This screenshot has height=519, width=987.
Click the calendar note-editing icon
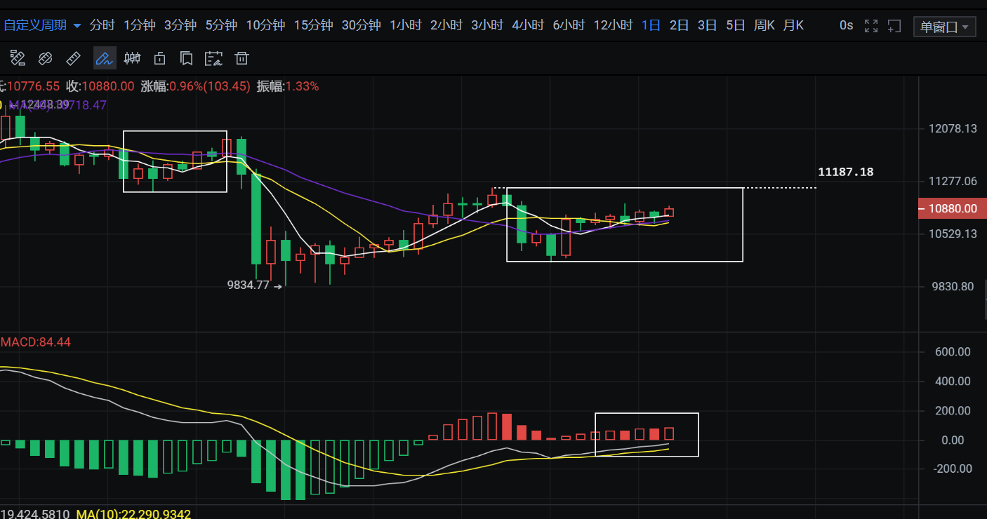point(213,58)
